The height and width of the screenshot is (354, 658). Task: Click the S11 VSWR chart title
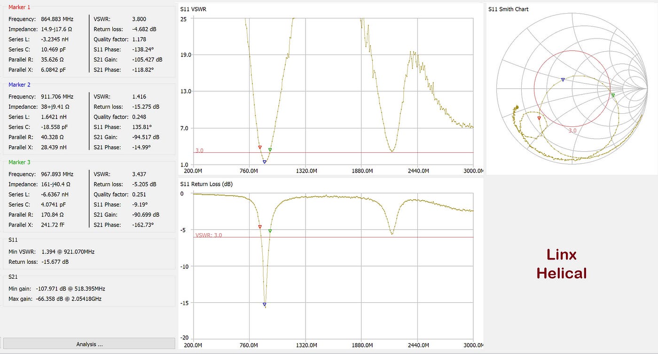click(x=194, y=9)
